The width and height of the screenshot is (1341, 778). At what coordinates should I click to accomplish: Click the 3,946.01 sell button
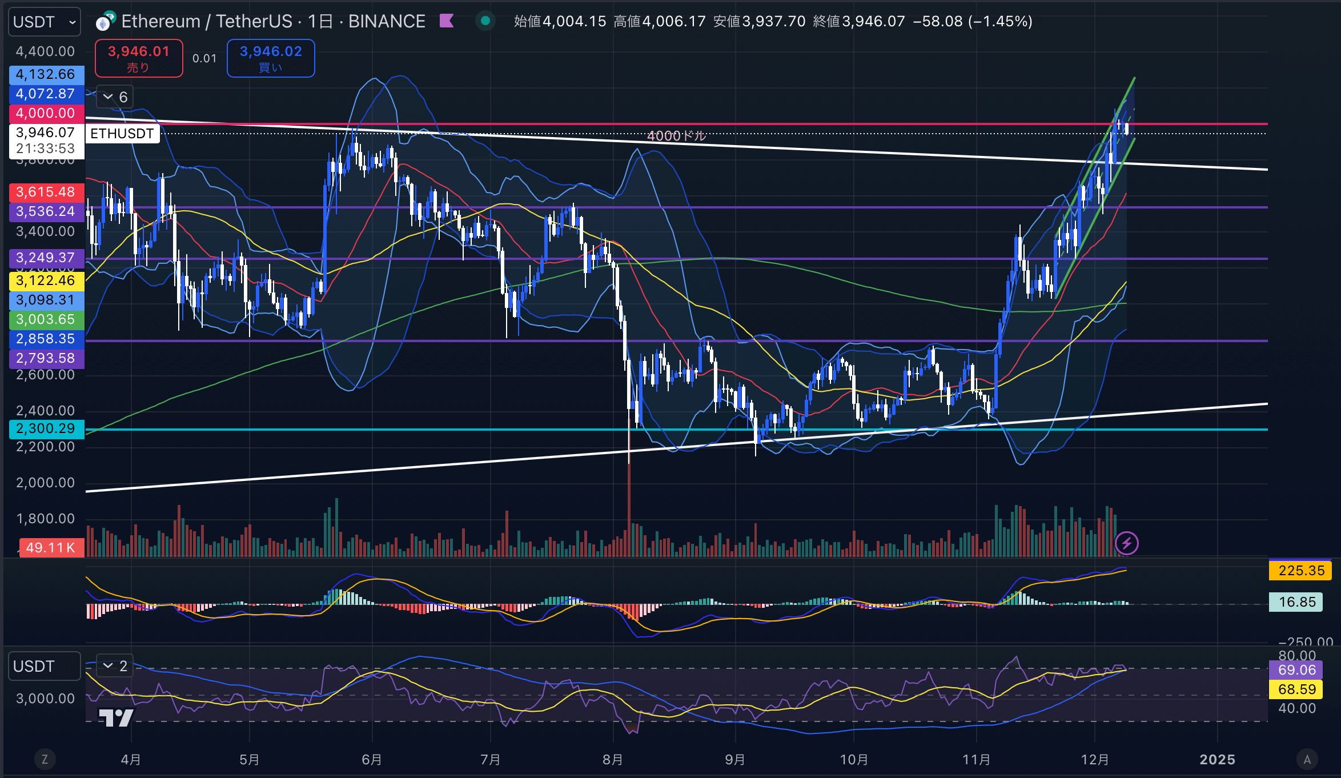tap(139, 58)
